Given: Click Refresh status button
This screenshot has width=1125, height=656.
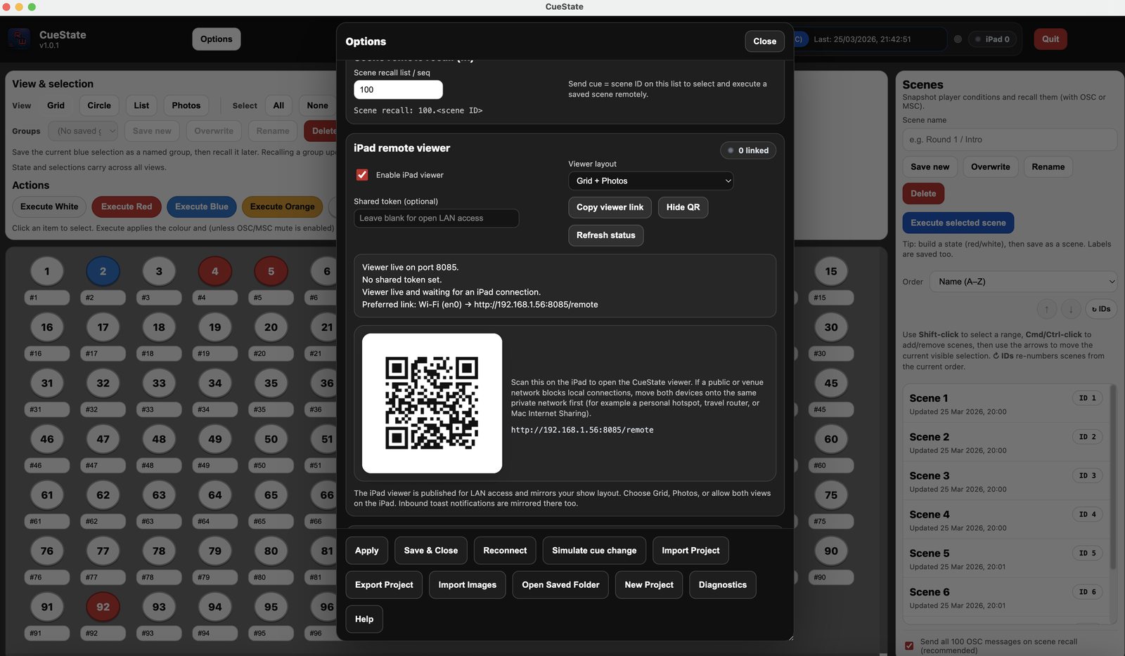Looking at the screenshot, I should pyautogui.click(x=605, y=235).
